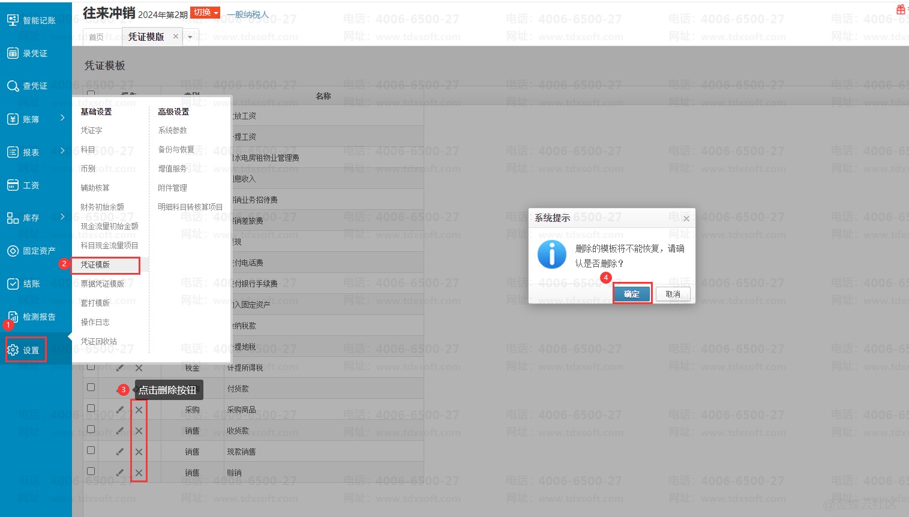Open 系统参数 under 高级设置
Viewport: 909px width, 517px height.
(x=172, y=130)
